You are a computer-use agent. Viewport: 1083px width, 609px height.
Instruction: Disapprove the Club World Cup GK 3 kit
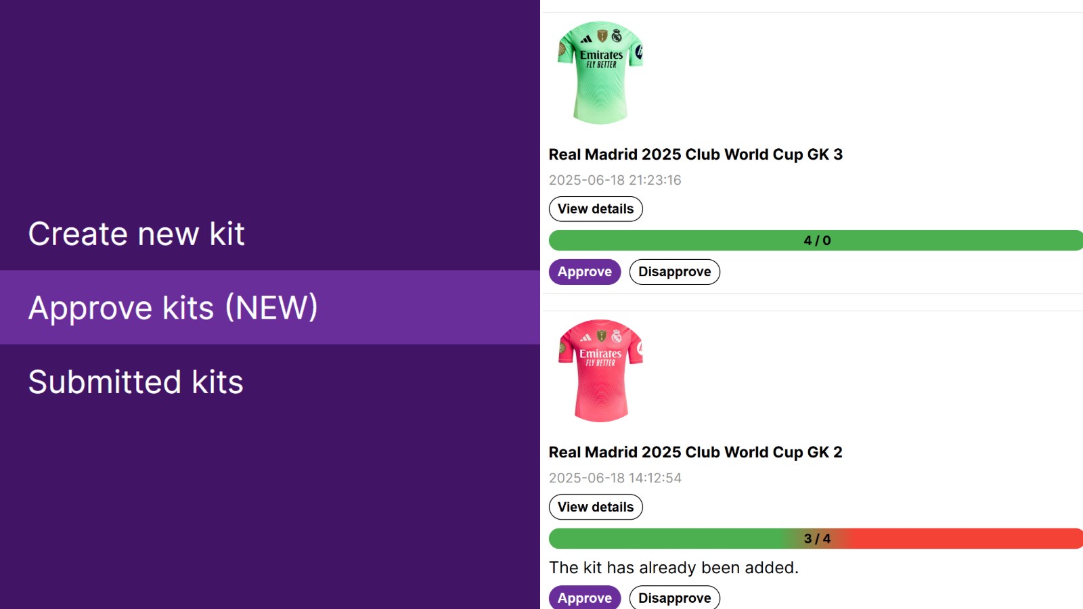[674, 272]
